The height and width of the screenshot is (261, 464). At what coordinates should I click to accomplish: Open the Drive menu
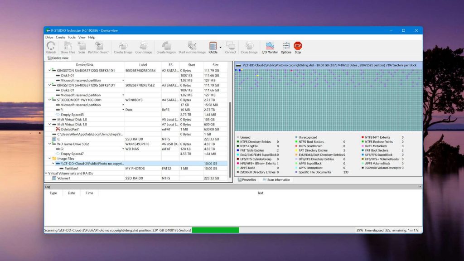coord(49,37)
